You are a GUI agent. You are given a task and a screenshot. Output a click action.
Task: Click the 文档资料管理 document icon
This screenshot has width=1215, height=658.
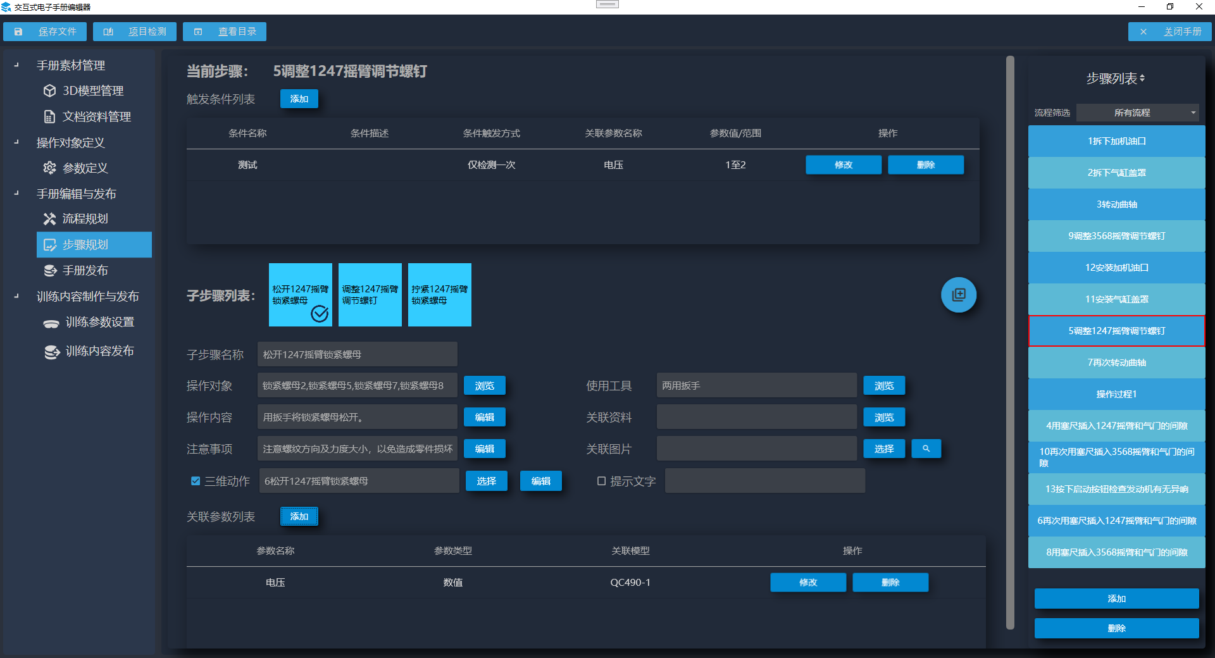[x=49, y=117]
